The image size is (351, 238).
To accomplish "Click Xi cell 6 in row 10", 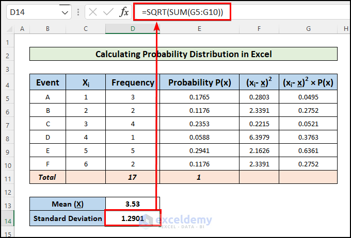I will point(86,164).
